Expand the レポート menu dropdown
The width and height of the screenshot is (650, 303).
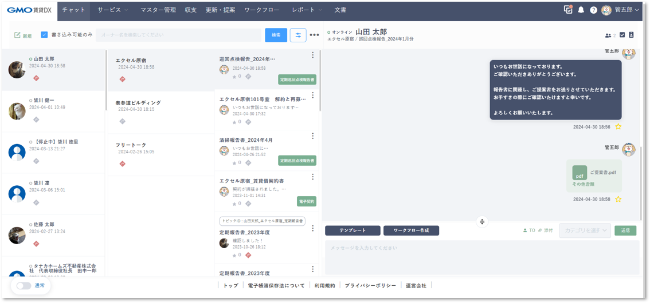[x=307, y=10]
